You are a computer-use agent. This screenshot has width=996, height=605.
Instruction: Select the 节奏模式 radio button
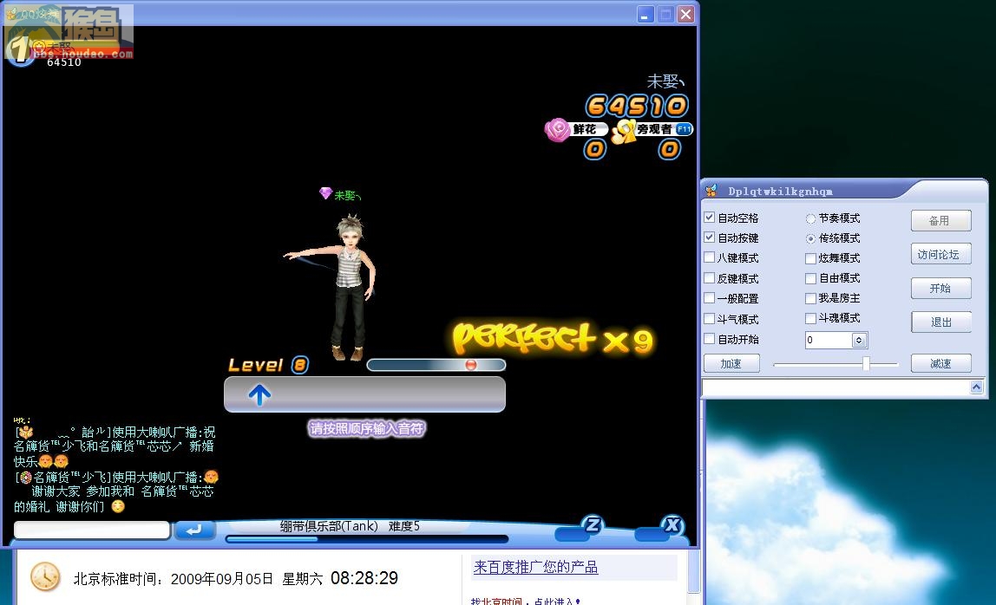[x=810, y=218]
